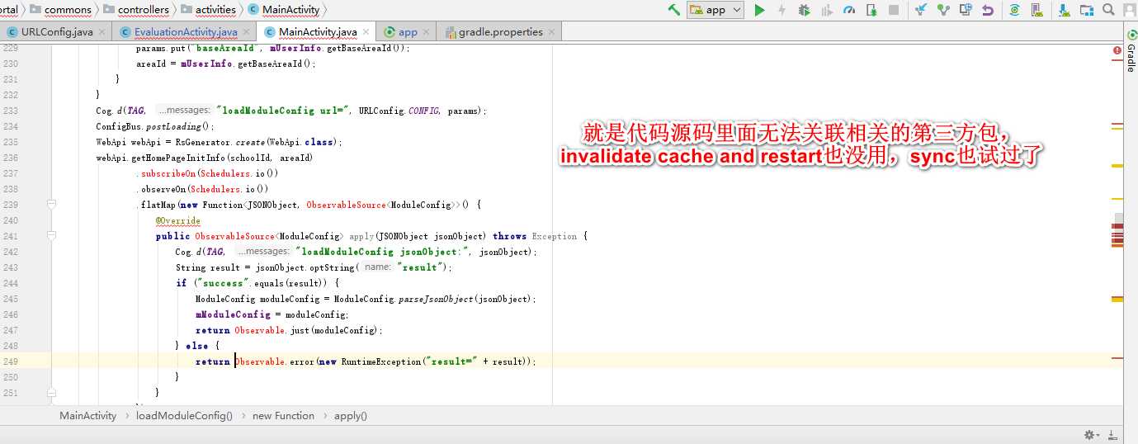This screenshot has width=1138, height=444.
Task: Click the fold end marker at line 251
Action: (x=51, y=393)
